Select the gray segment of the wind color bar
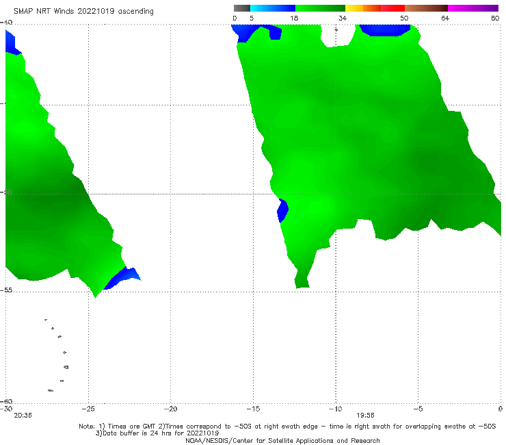 (242, 8)
